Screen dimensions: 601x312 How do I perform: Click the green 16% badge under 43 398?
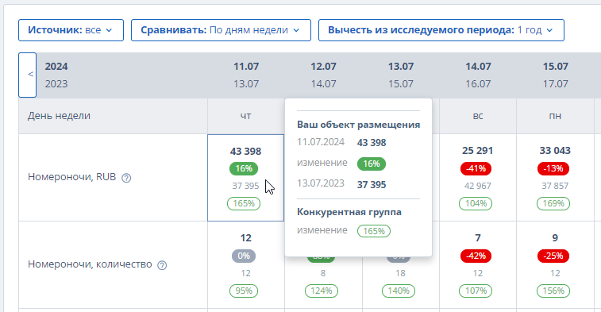coord(244,168)
